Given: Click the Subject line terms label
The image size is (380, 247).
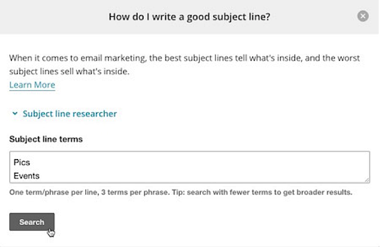Looking at the screenshot, I should point(46,139).
